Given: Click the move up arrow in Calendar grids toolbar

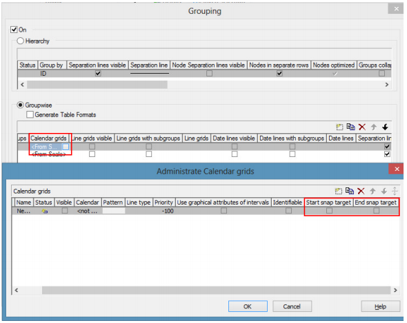Looking at the screenshot, I should coord(373,191).
